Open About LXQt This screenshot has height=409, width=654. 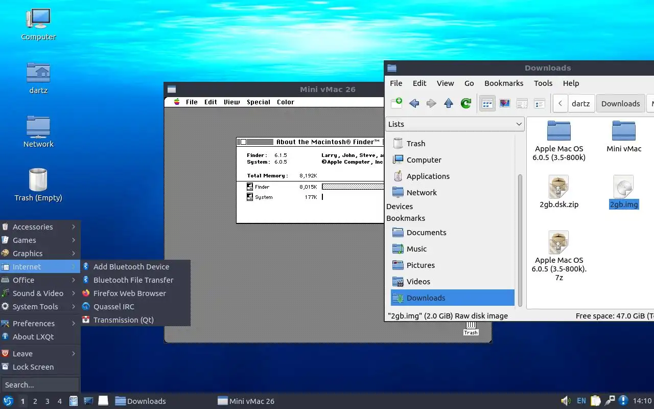(40, 337)
